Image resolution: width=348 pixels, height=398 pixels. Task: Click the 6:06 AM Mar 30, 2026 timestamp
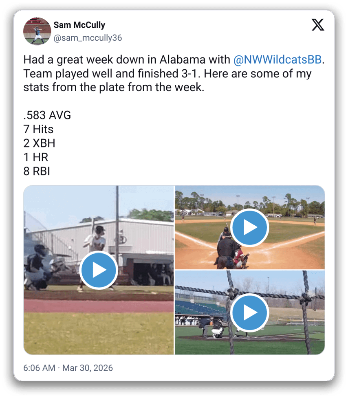pos(68,368)
